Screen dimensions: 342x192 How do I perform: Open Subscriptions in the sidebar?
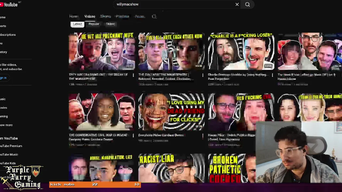(8, 35)
